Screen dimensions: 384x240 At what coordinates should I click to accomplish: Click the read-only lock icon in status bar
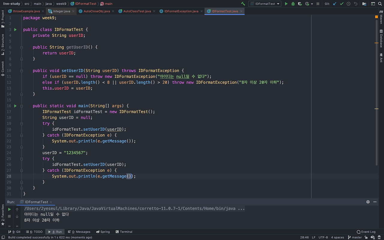pos(366,237)
